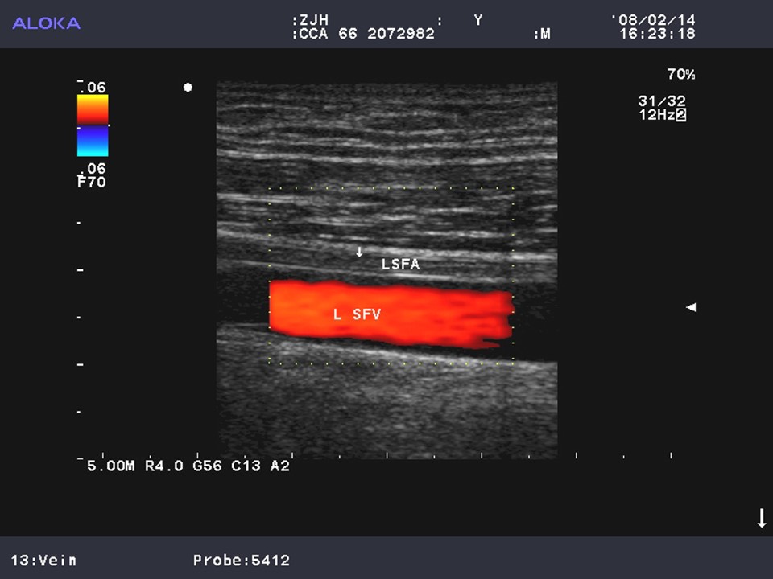Click the small arrow above LSFA label
773x579 pixels.
360,252
